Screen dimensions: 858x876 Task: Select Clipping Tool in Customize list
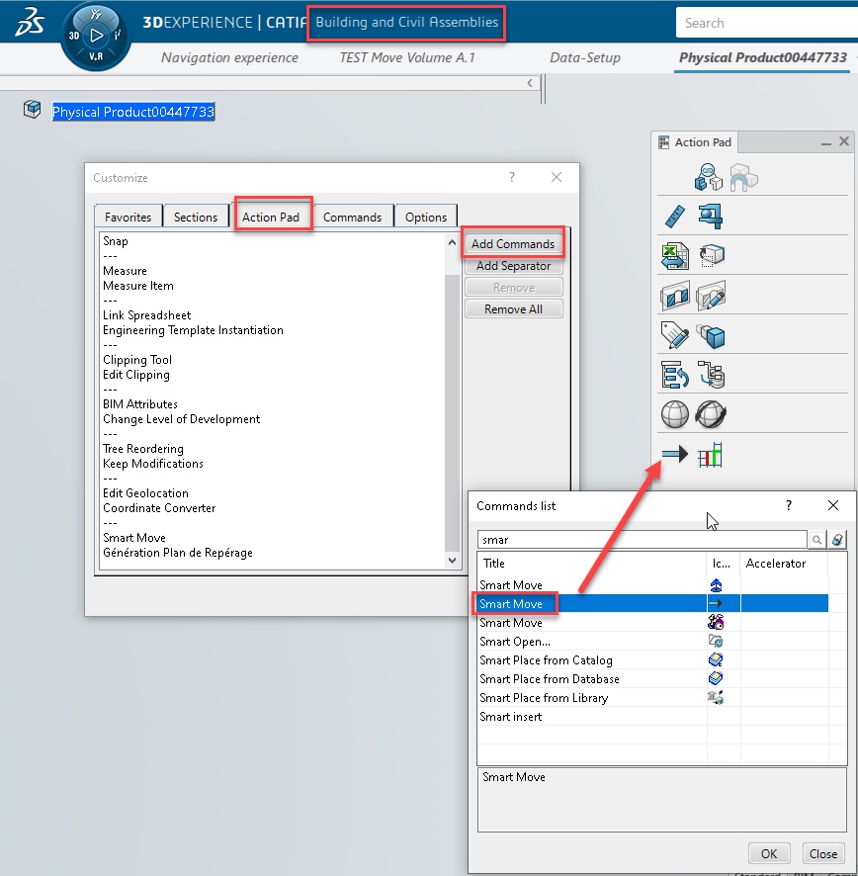(x=137, y=360)
